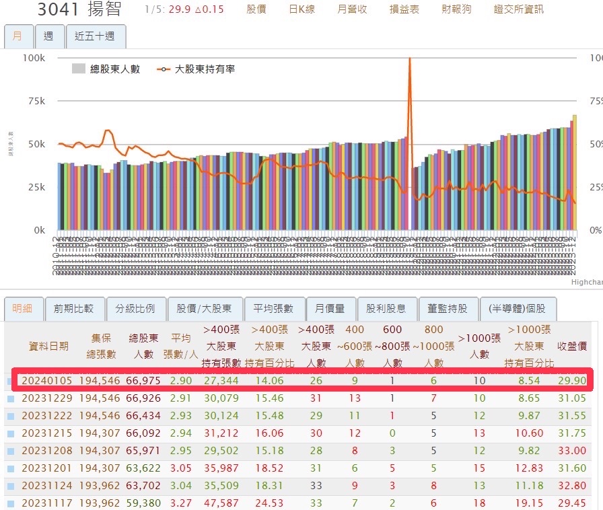Open the 前期比較 tab
The width and height of the screenshot is (603, 510).
[75, 309]
